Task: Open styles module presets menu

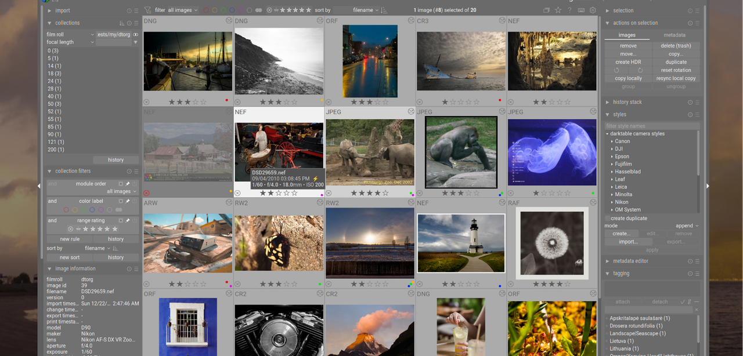Action: click(x=697, y=114)
